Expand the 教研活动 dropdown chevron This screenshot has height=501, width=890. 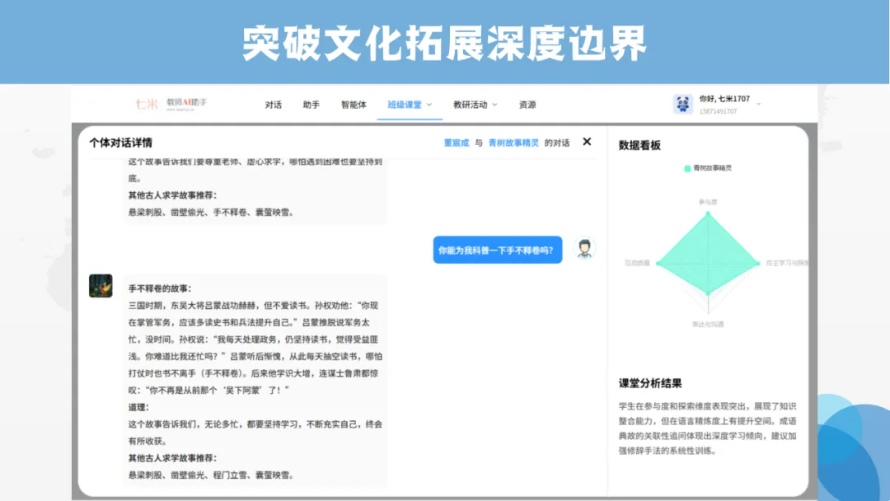pos(494,105)
